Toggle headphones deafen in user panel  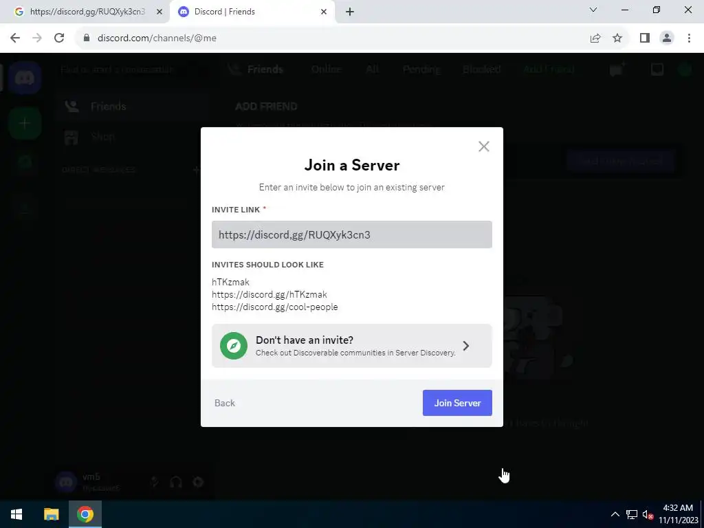pyautogui.click(x=176, y=482)
